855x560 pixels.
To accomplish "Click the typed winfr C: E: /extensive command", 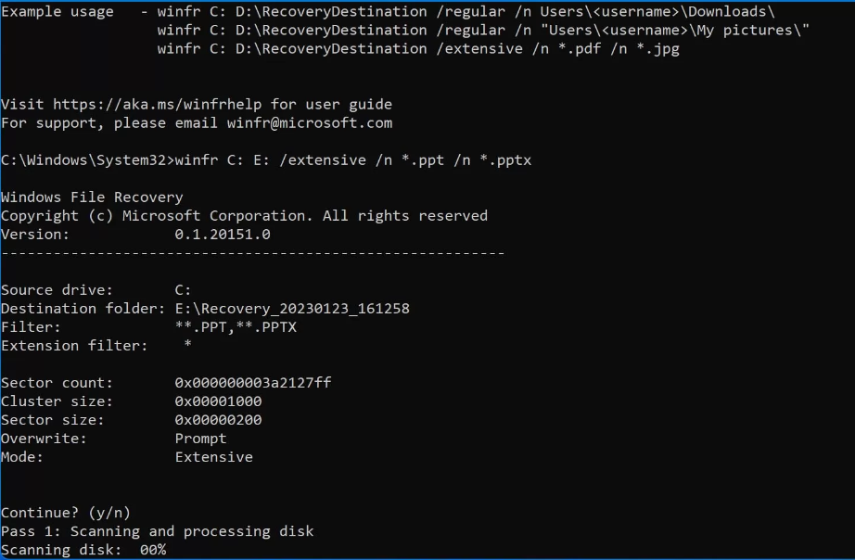I will tap(353, 159).
